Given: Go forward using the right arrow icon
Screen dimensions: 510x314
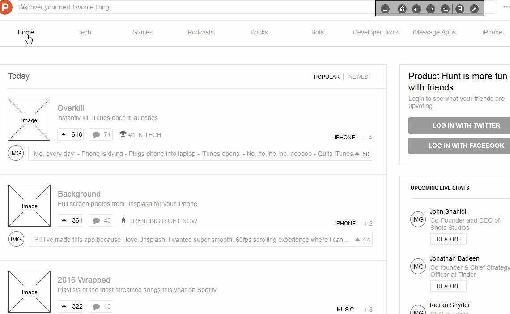Looking at the screenshot, I should point(431,9).
